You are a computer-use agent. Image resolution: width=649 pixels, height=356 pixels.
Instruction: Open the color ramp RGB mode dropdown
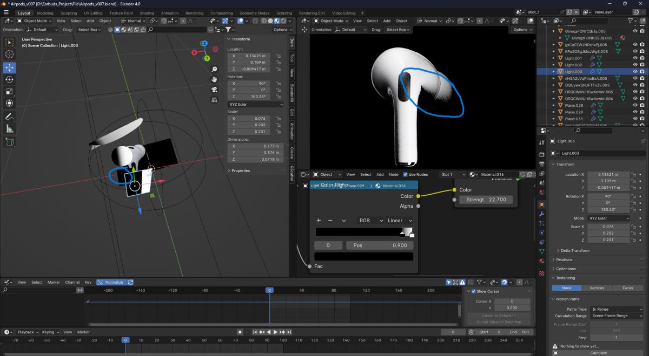point(369,221)
